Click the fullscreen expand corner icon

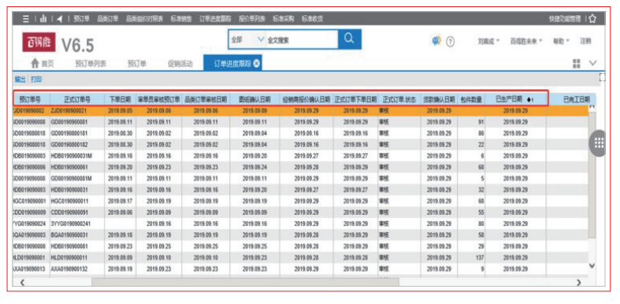[x=602, y=76]
